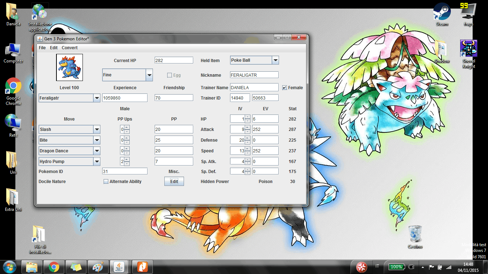This screenshot has width=488, height=274.
Task: Click the red circular tray icon
Action: point(362,267)
